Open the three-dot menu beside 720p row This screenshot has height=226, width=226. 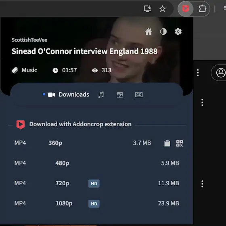pyautogui.click(x=202, y=184)
